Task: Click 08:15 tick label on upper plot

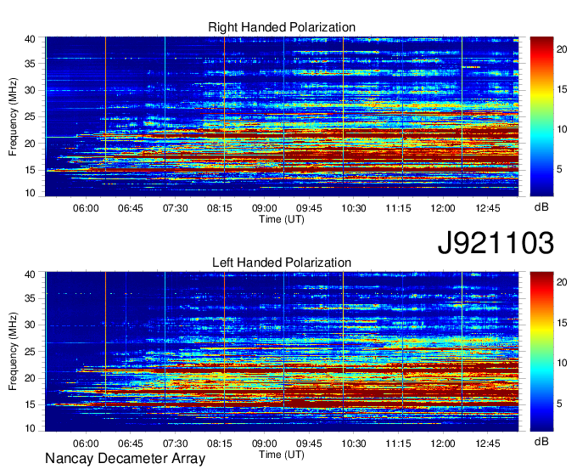Action: click(220, 208)
